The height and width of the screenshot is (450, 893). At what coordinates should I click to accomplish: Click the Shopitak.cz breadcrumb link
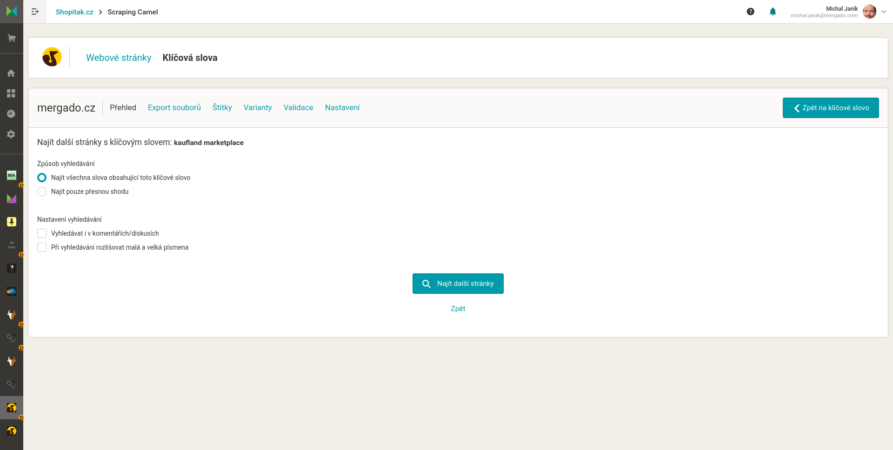pyautogui.click(x=74, y=12)
